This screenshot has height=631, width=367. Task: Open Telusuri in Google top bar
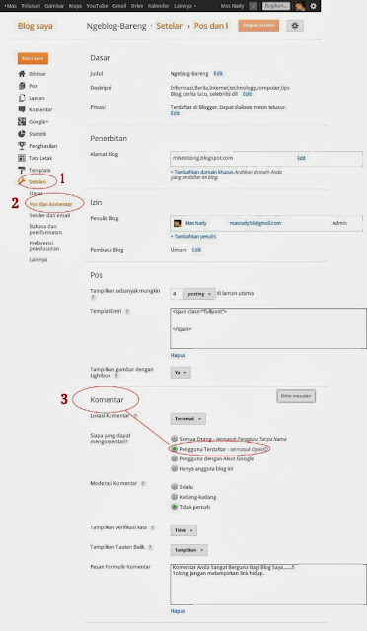pyautogui.click(x=31, y=6)
